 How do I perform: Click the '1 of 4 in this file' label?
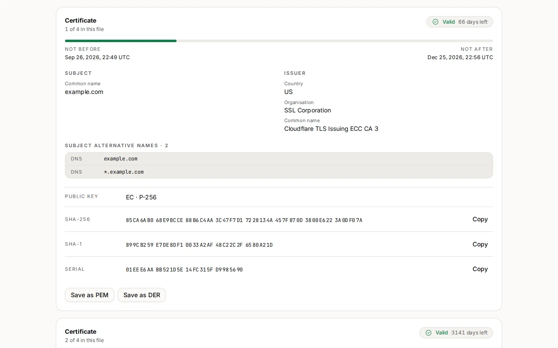[x=84, y=29]
